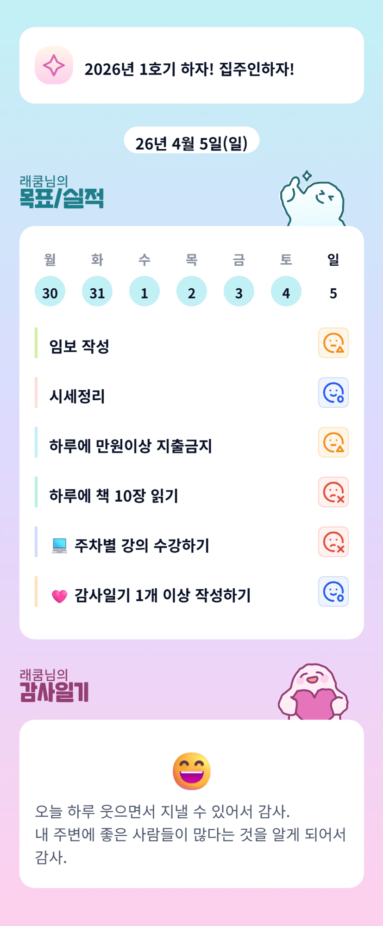This screenshot has width=383, height=926.
Task: Select Tuesday 31 in week calendar
Action: pos(97,292)
